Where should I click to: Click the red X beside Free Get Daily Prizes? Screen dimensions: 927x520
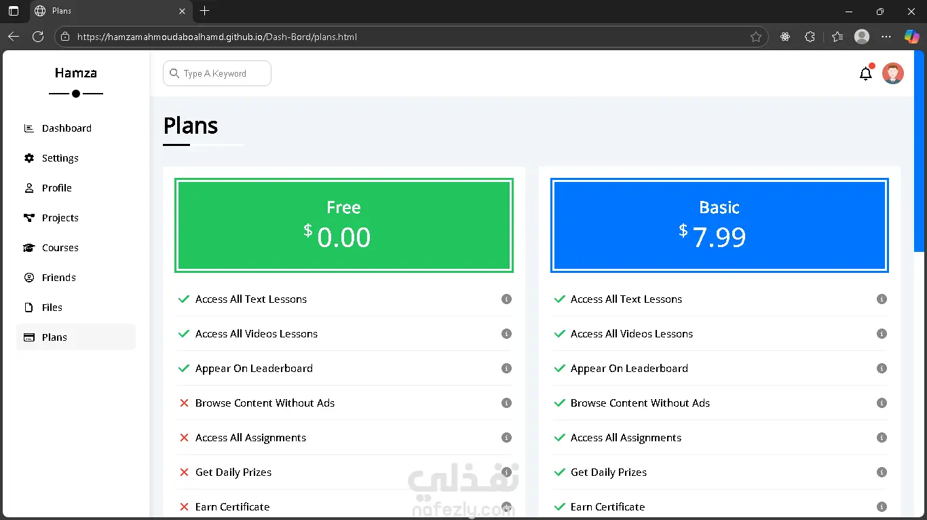tap(183, 472)
